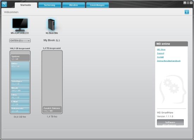This screenshot has height=140, width=194.
Task: Click the Software update button
Action: point(170,122)
